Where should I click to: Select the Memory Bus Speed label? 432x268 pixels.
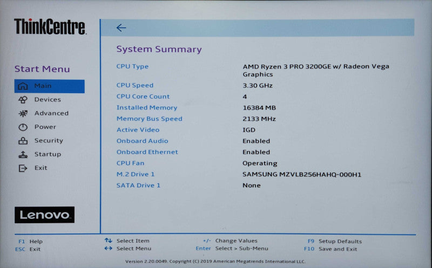[x=150, y=119]
